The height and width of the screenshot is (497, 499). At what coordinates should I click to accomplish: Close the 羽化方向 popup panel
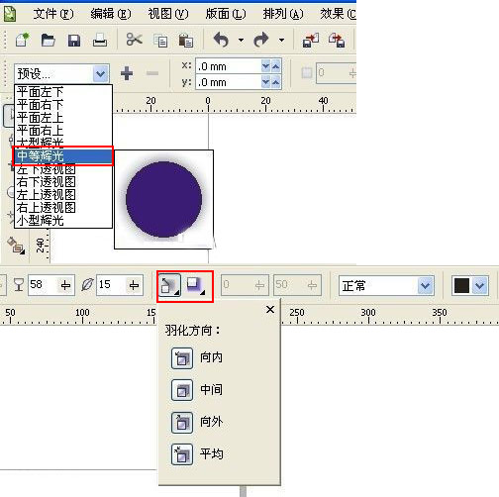coord(270,309)
